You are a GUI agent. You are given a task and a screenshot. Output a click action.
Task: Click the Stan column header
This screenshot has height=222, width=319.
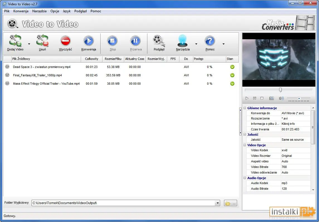232,59
